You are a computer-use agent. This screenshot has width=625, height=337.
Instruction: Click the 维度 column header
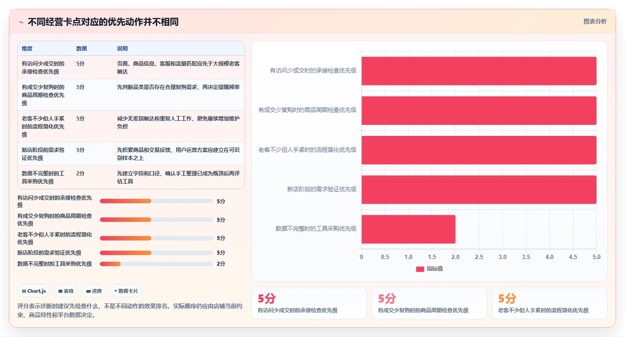[x=27, y=49]
